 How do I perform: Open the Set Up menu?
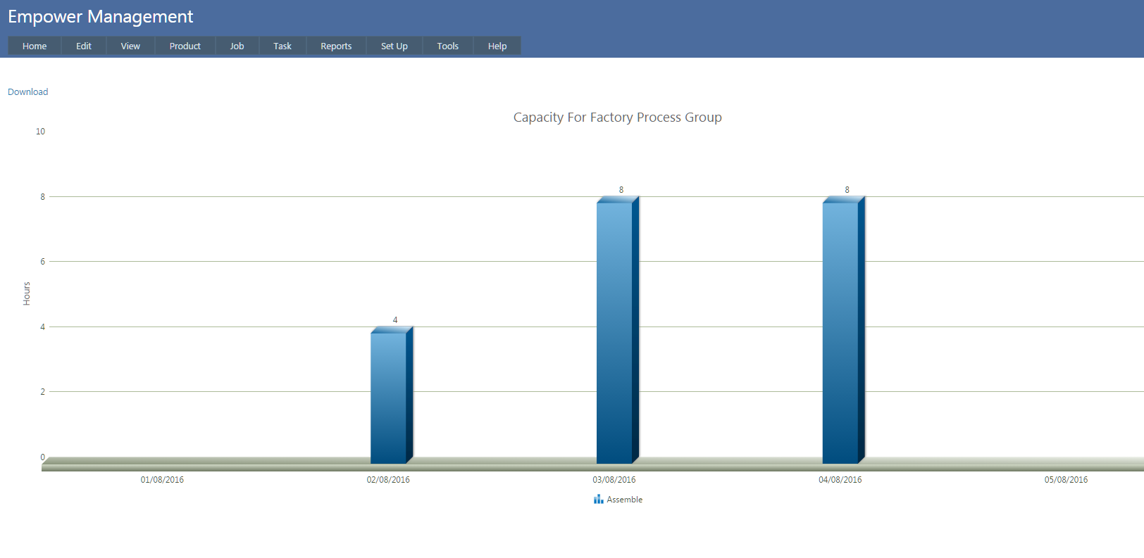click(394, 46)
